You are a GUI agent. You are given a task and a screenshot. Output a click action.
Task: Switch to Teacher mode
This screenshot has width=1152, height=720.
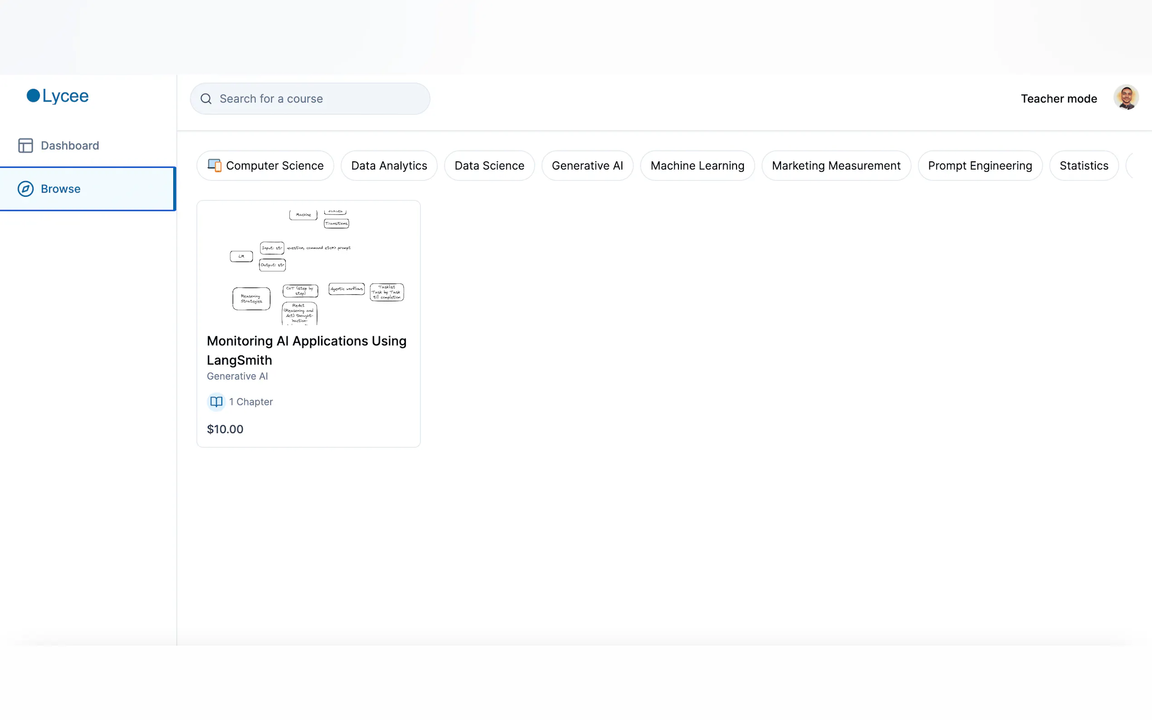coord(1058,98)
